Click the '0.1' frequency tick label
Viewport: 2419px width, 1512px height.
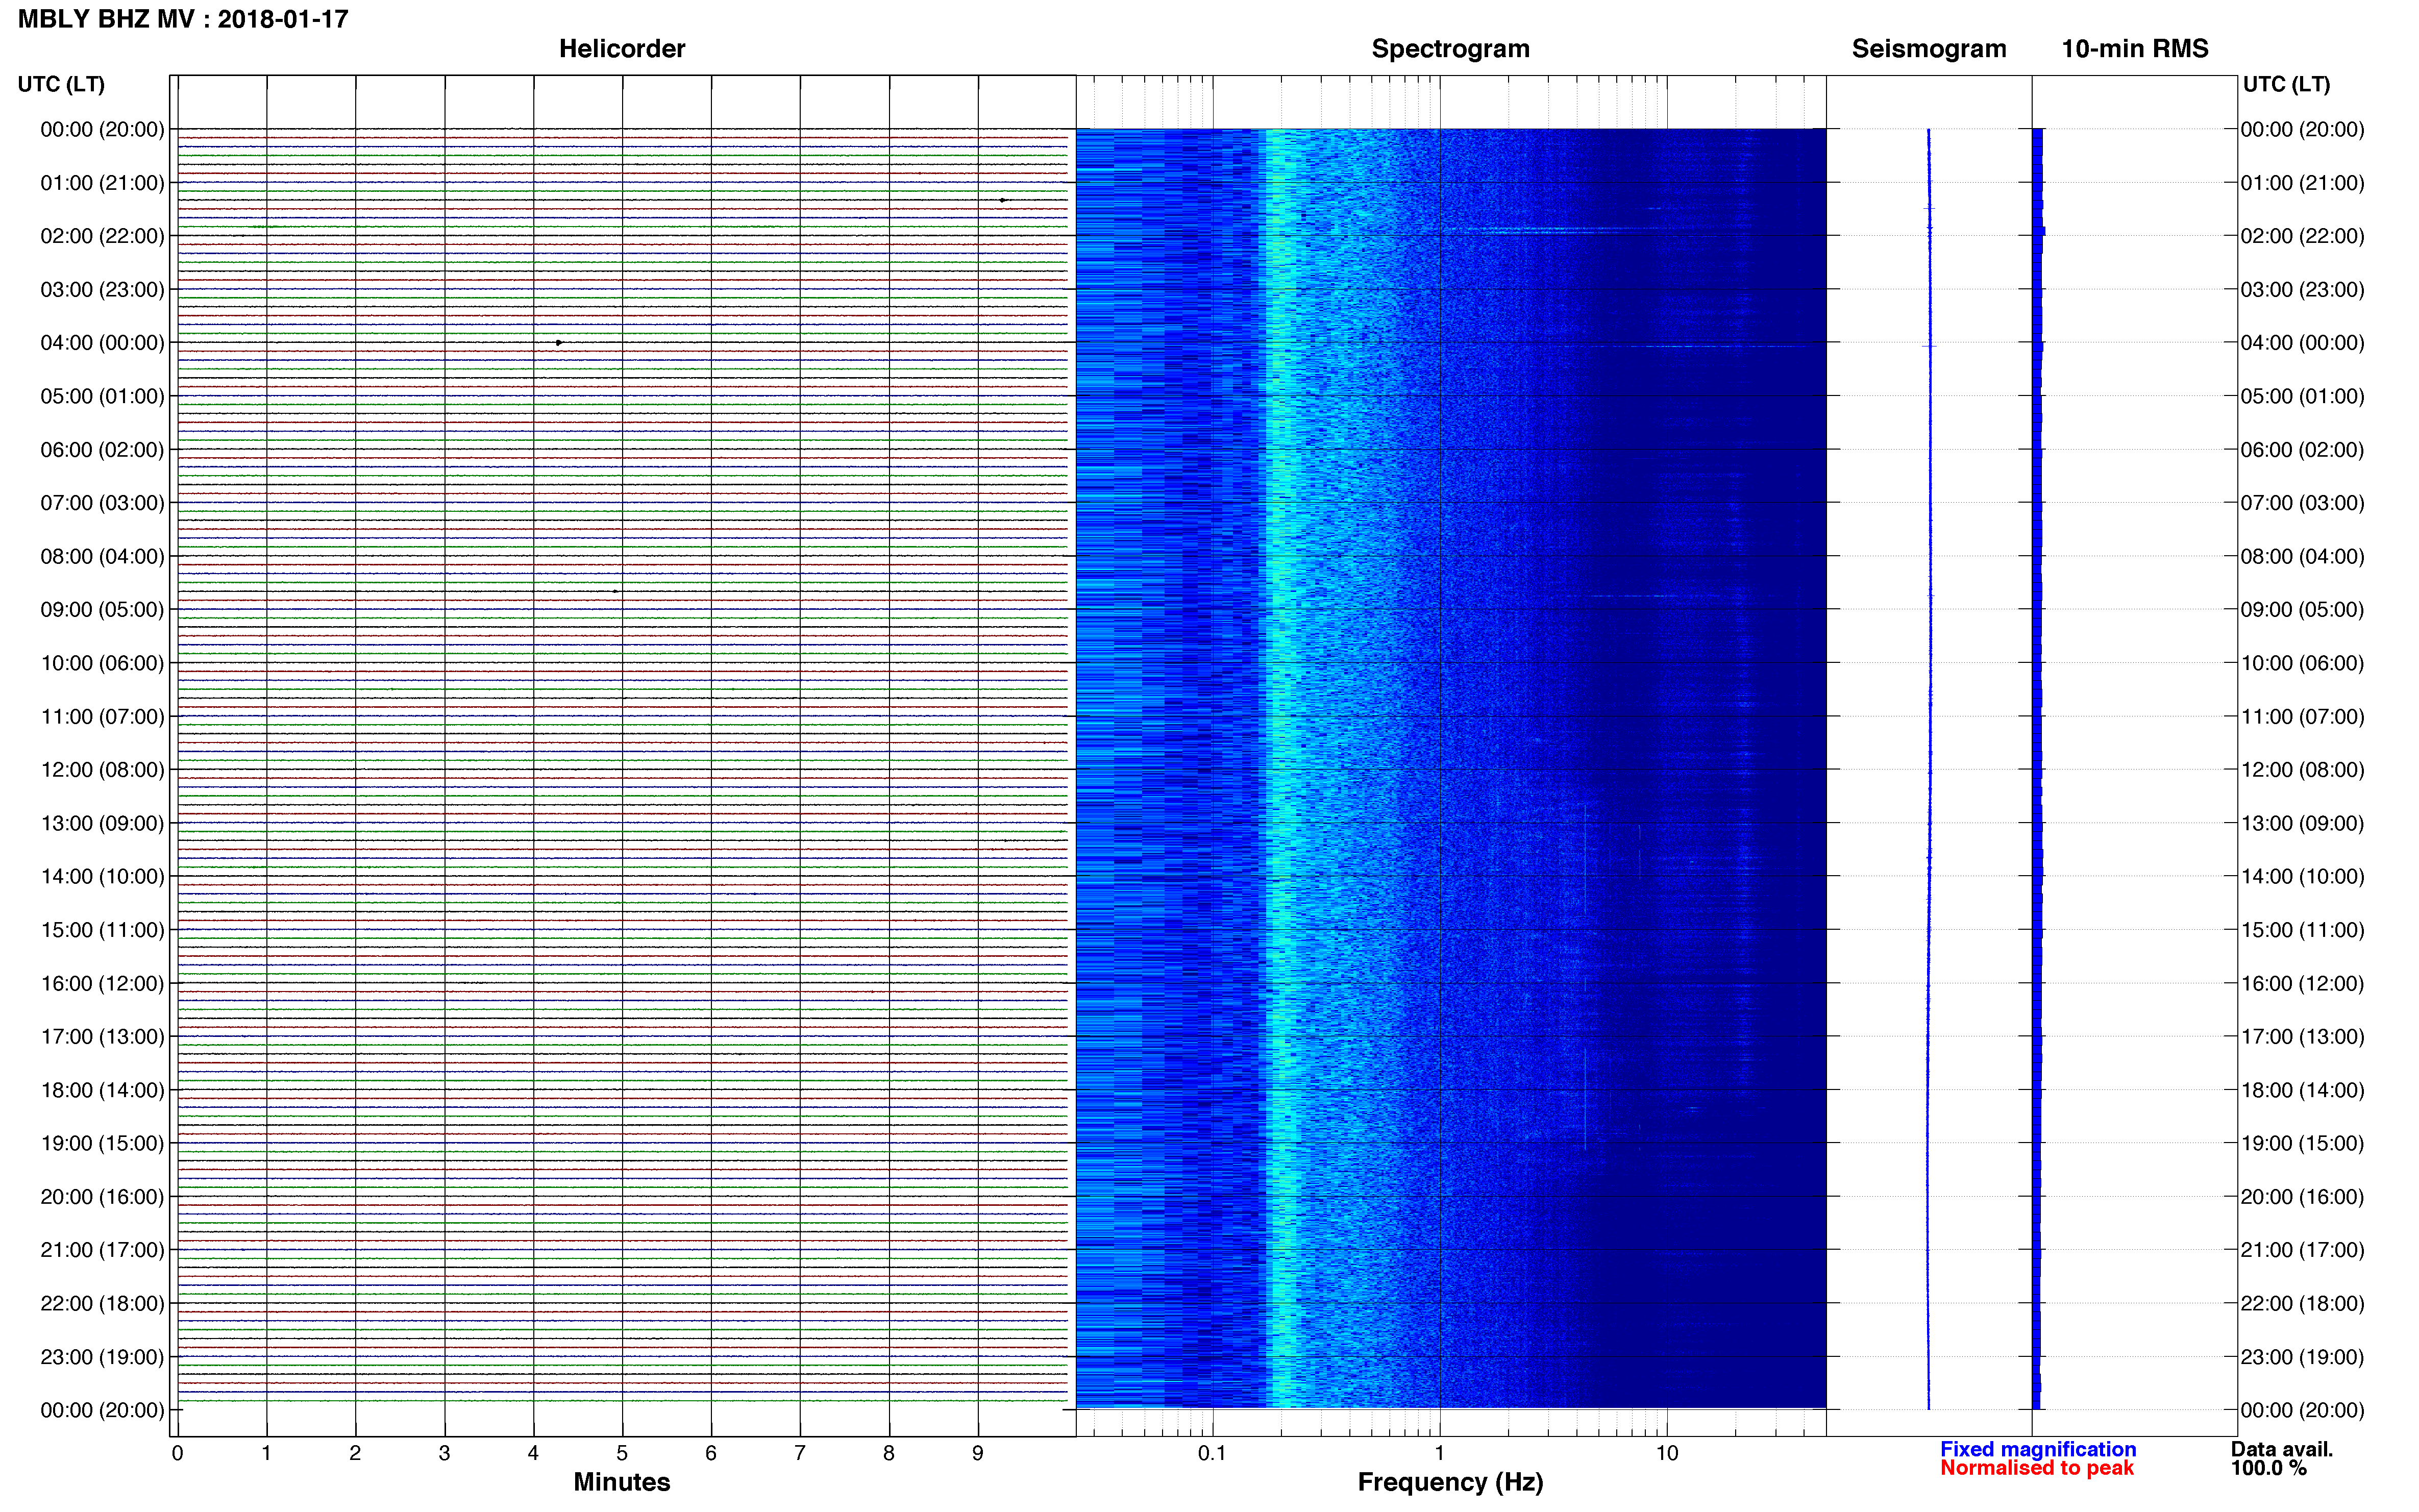point(1212,1453)
